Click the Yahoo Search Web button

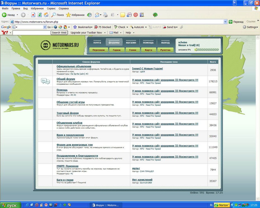pos(59,33)
